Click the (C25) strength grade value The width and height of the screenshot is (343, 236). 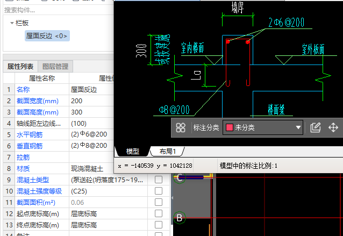tap(108, 191)
